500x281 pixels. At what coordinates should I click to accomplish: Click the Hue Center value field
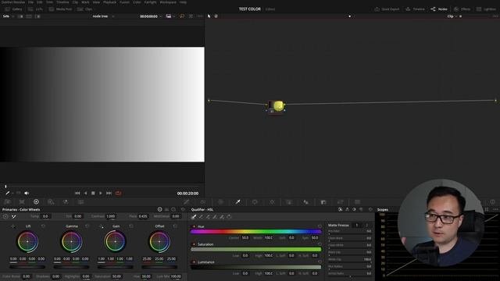coord(245,237)
